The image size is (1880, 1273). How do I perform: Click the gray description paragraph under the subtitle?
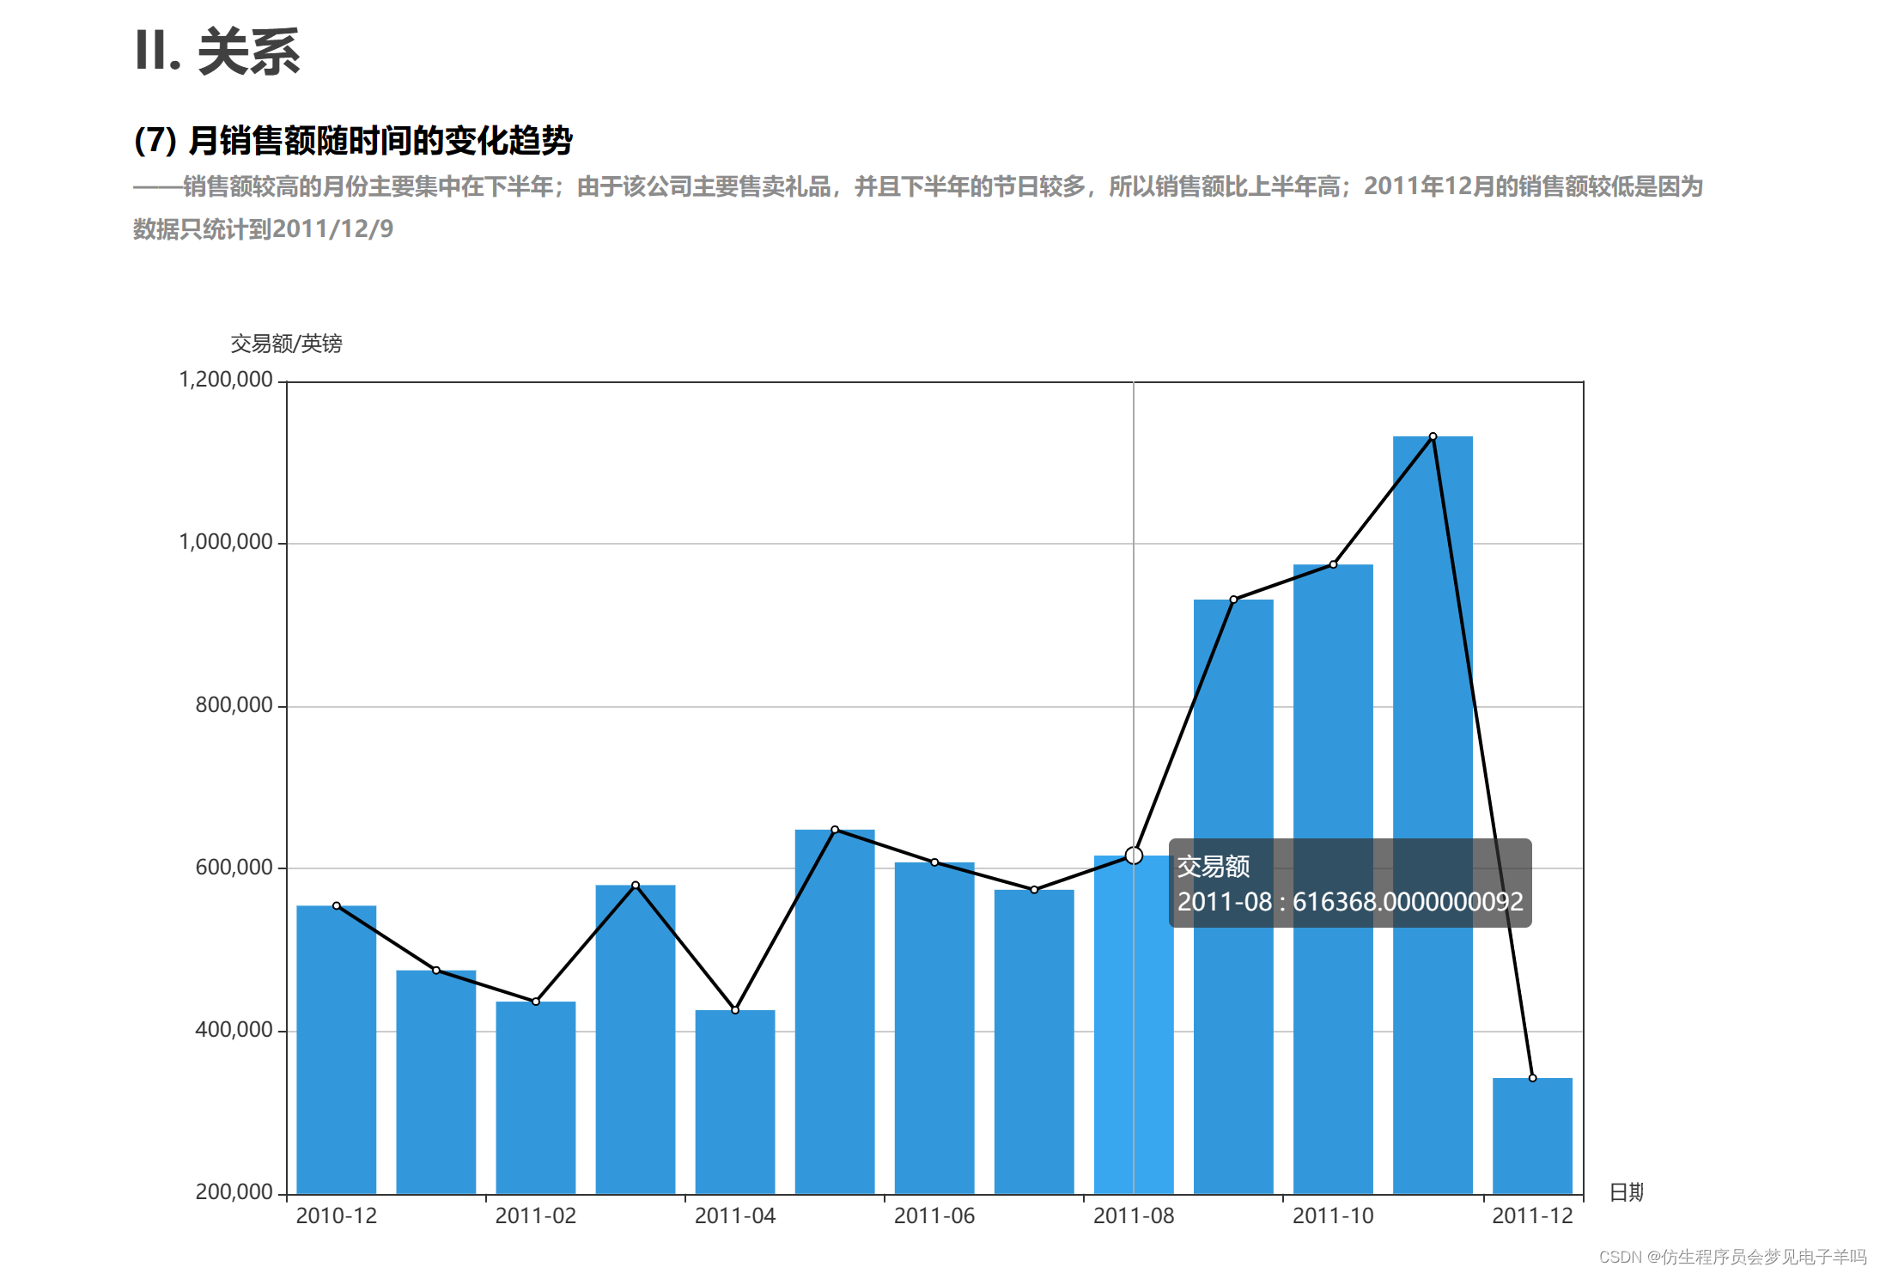[x=918, y=208]
